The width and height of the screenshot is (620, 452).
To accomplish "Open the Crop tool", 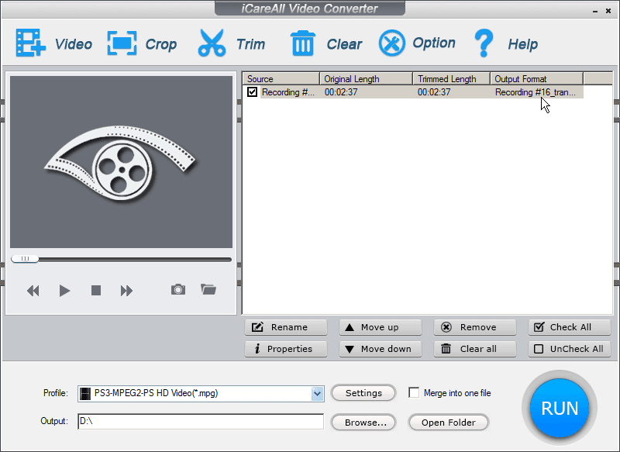I will coord(122,43).
